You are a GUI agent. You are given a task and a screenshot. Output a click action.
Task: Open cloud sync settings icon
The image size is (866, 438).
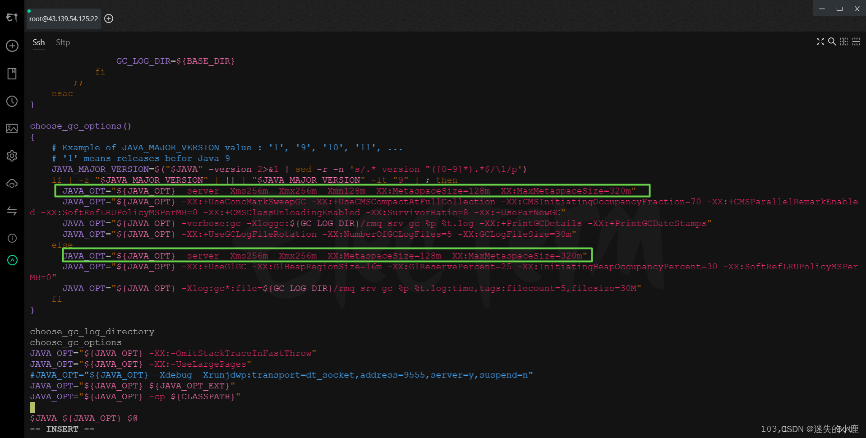coord(12,184)
